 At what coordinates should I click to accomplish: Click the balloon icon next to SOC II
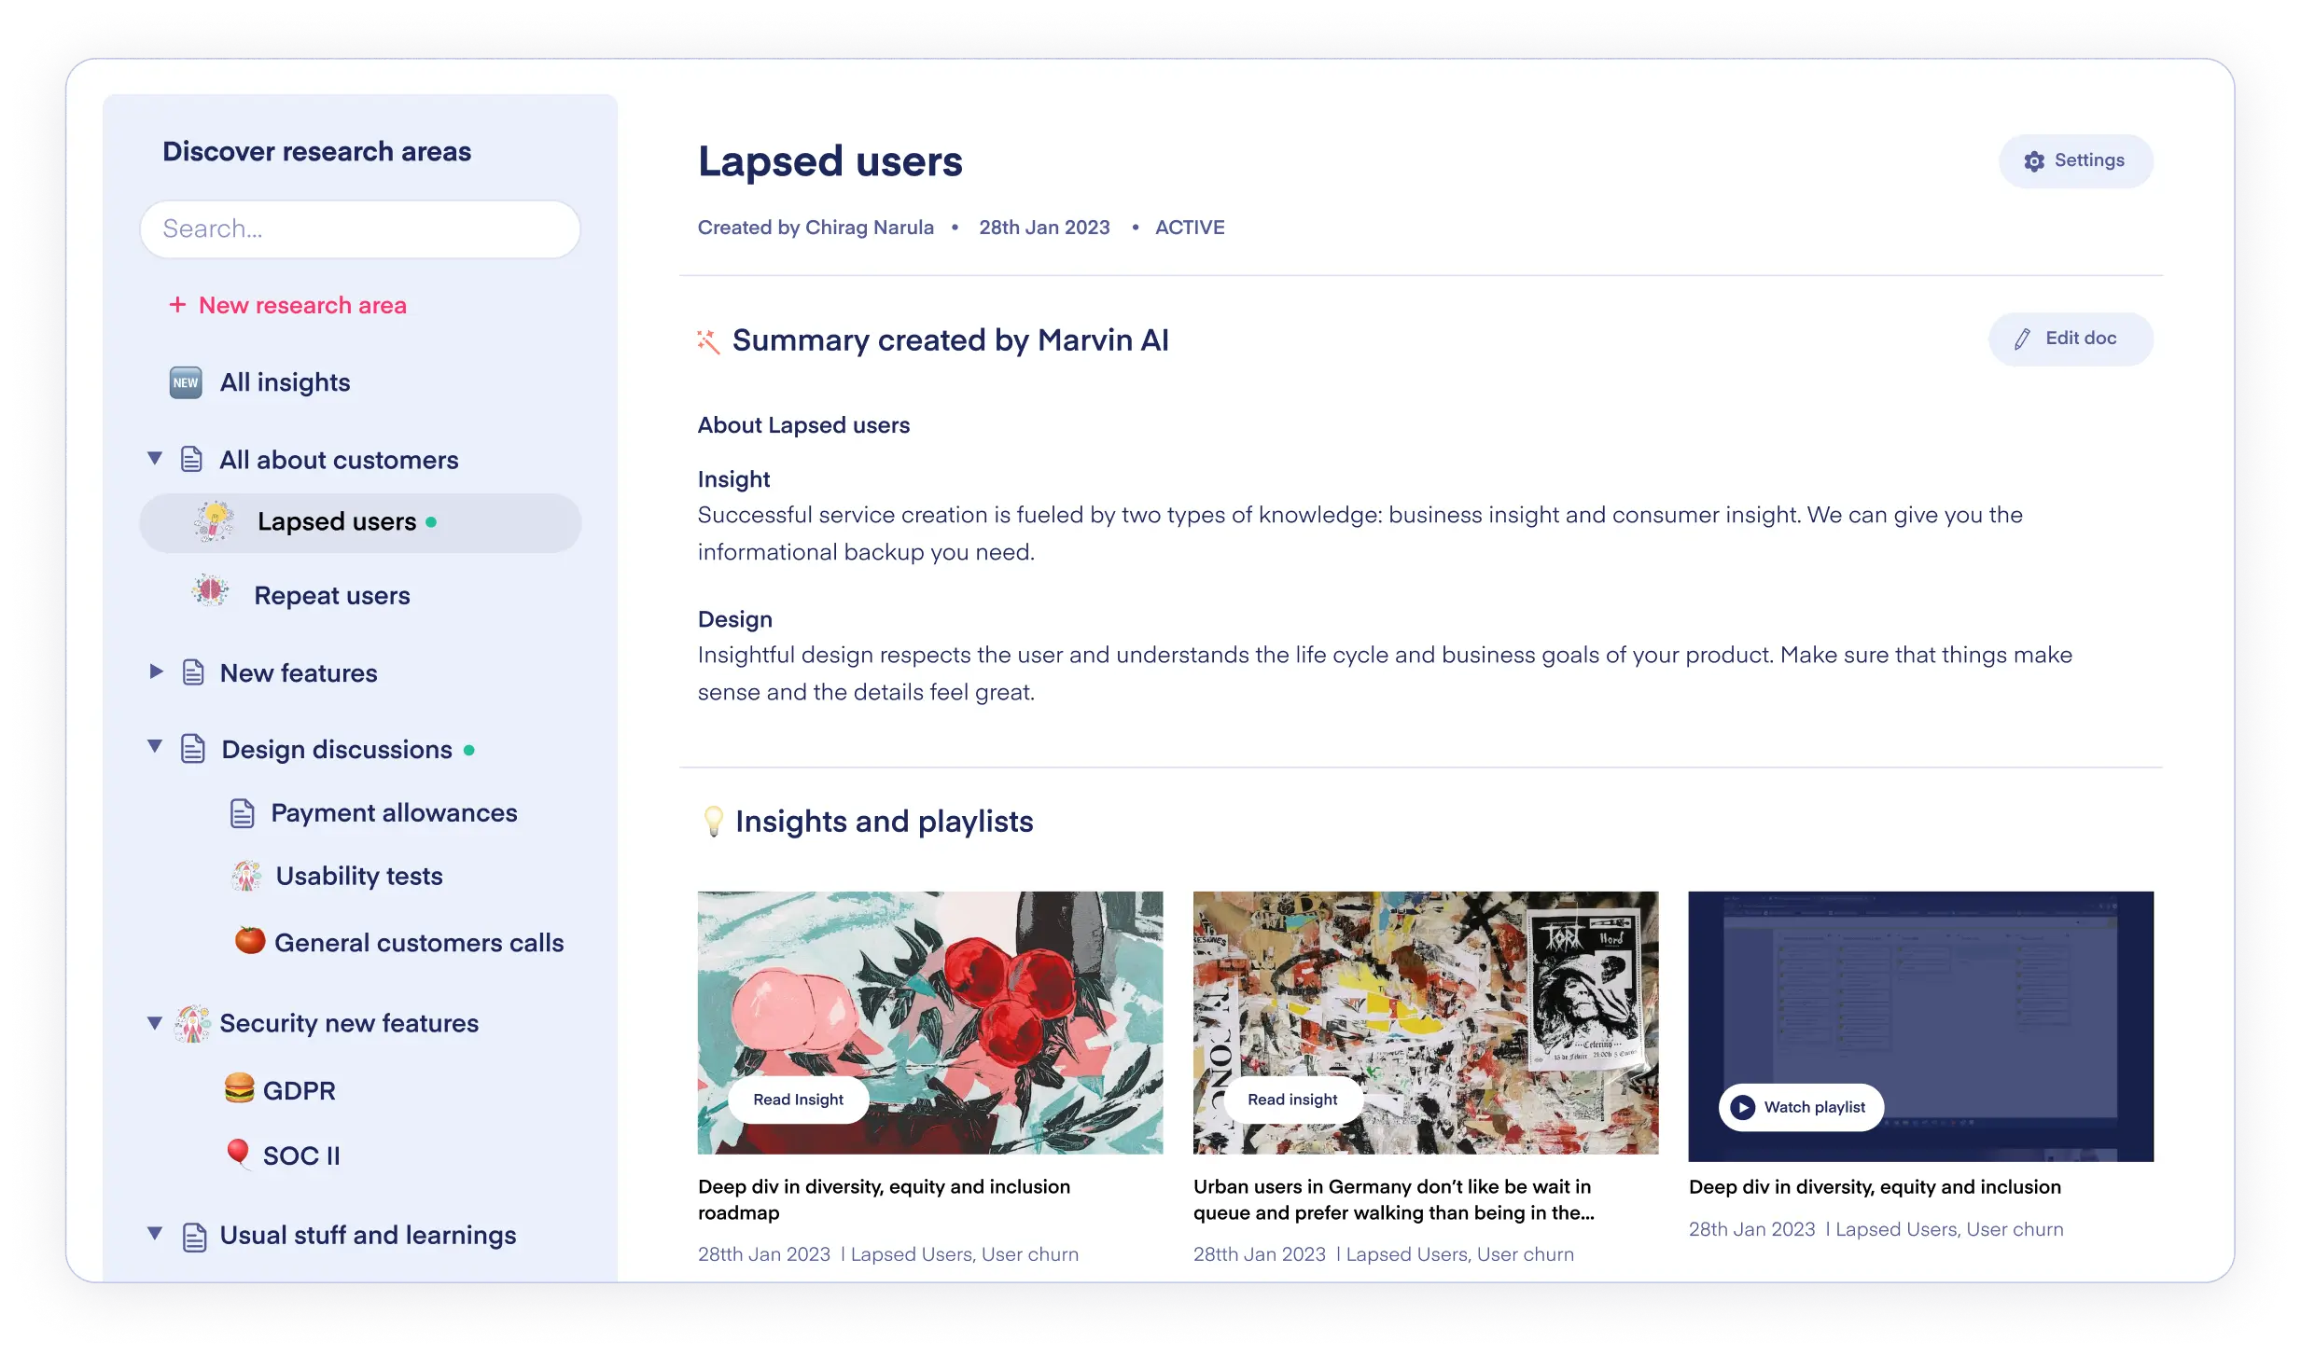[x=239, y=1154]
